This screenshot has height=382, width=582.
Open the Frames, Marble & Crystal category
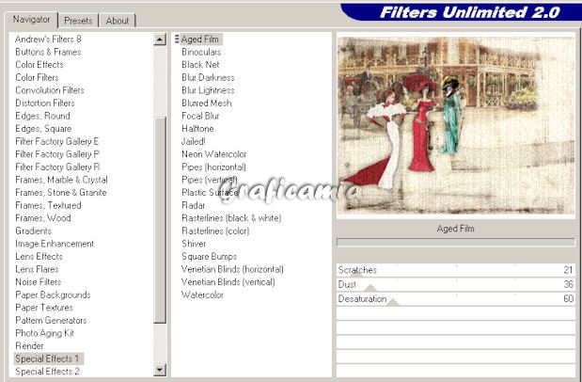[61, 180]
